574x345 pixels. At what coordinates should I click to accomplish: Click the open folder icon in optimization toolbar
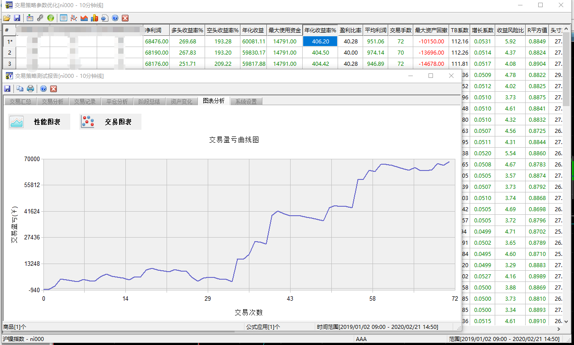(6, 18)
